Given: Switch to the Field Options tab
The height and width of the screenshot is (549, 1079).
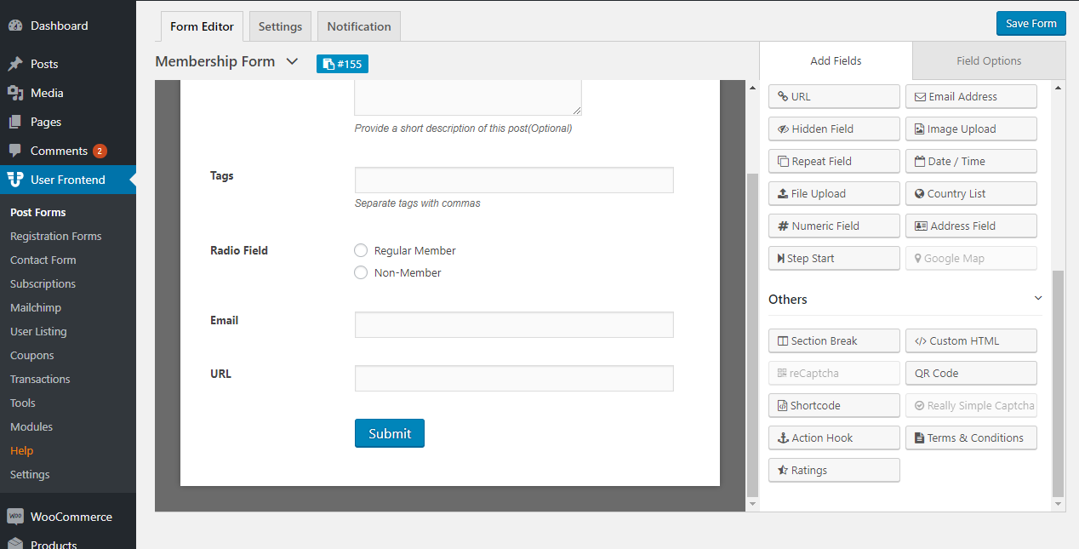Looking at the screenshot, I should click(x=989, y=60).
